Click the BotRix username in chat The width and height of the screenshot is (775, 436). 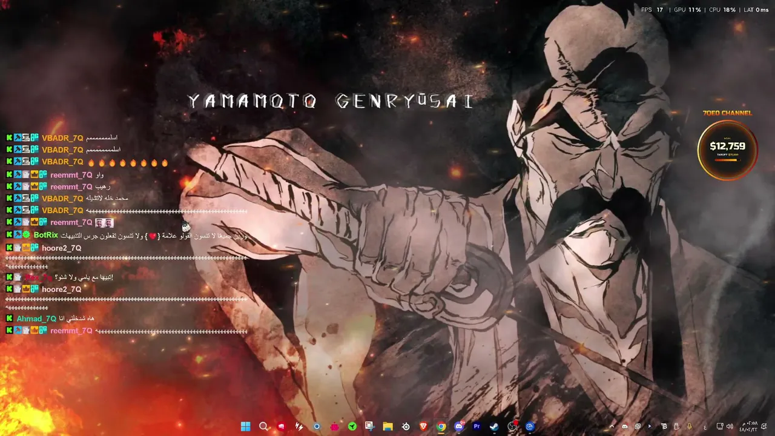pyautogui.click(x=46, y=235)
